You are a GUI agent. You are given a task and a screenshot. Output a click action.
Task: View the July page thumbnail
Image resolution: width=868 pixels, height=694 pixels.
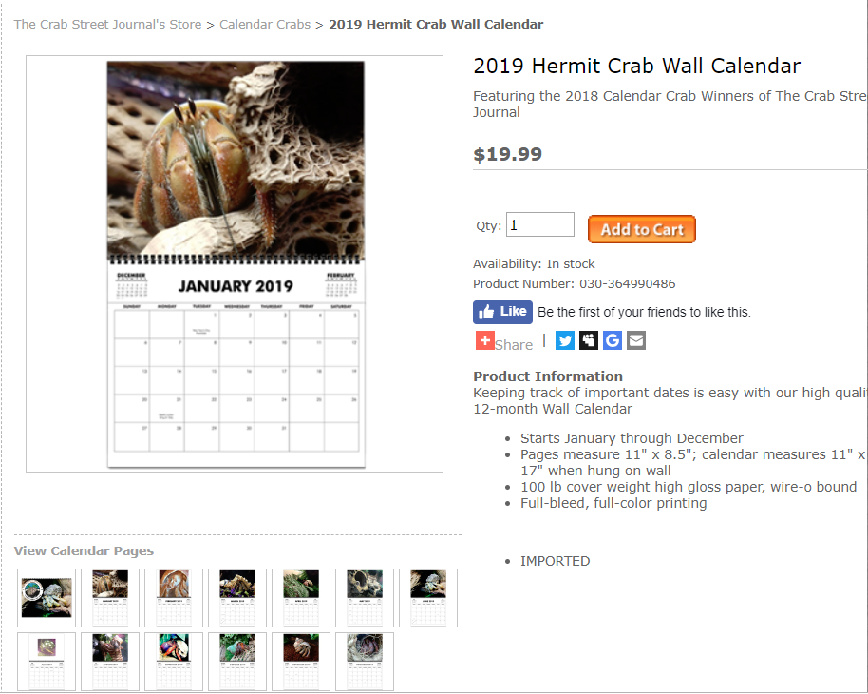pos(47,662)
